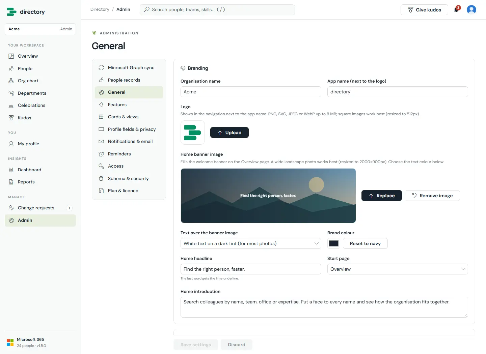The image size is (486, 354).
Task: Click Replace banner image button
Action: point(382,196)
